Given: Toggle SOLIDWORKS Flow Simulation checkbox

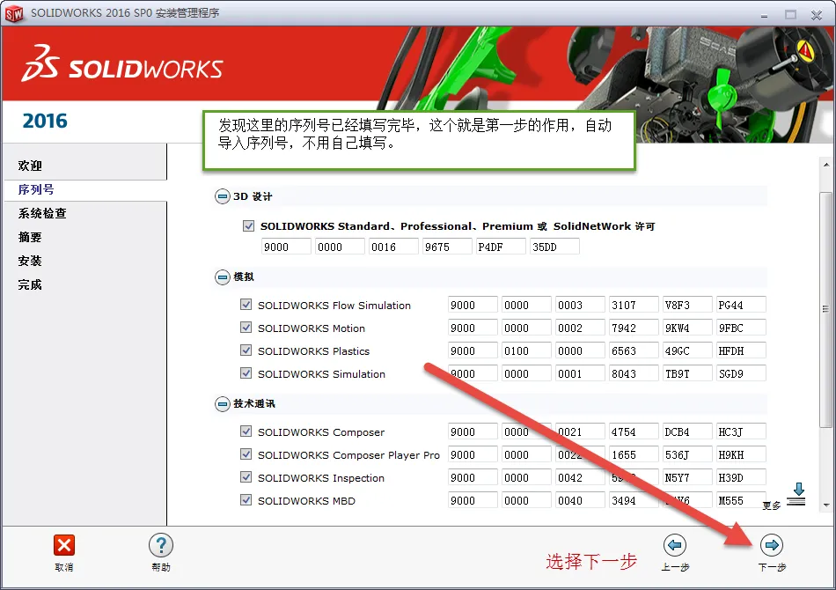Looking at the screenshot, I should (246, 305).
